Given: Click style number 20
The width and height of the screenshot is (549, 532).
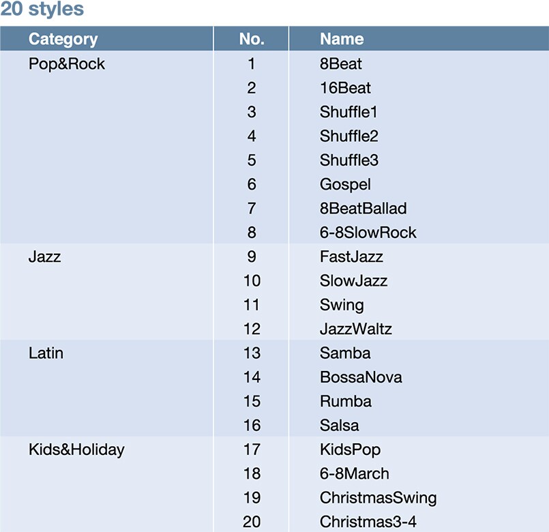Looking at the screenshot, I should [252, 522].
